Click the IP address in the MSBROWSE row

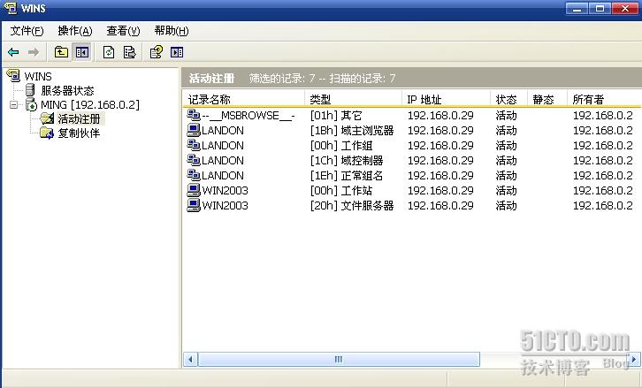point(440,116)
